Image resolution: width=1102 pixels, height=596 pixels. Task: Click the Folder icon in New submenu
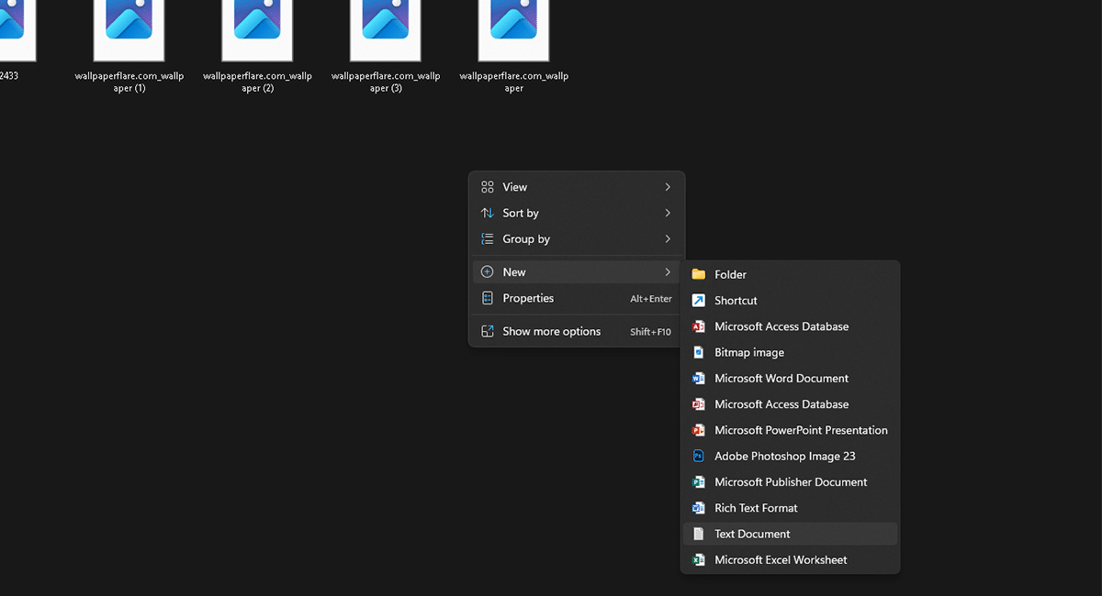point(698,274)
